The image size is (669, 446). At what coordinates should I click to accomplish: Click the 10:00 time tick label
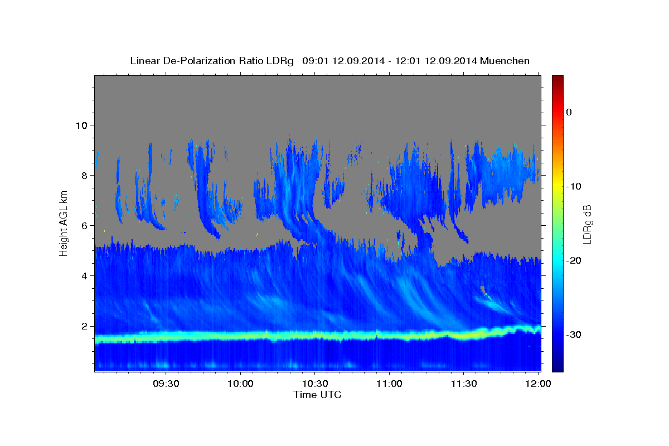tap(240, 384)
